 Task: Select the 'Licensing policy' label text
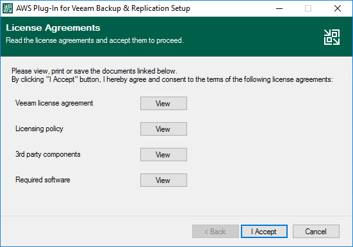[39, 129]
